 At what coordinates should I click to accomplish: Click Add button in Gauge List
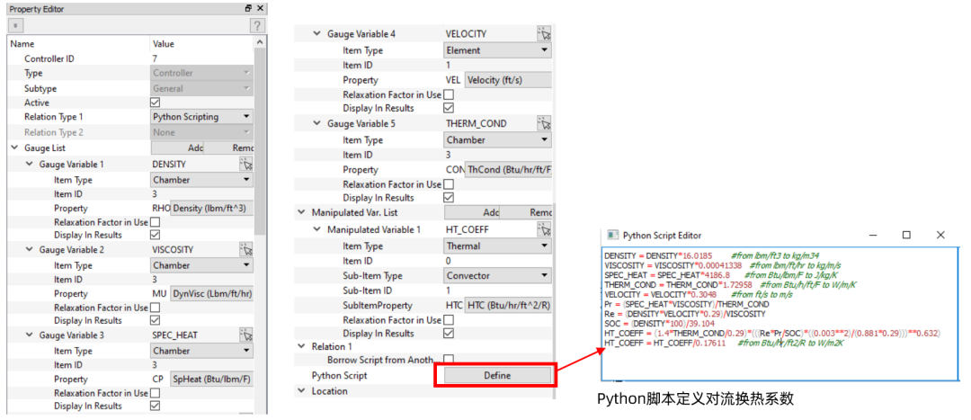[177, 148]
